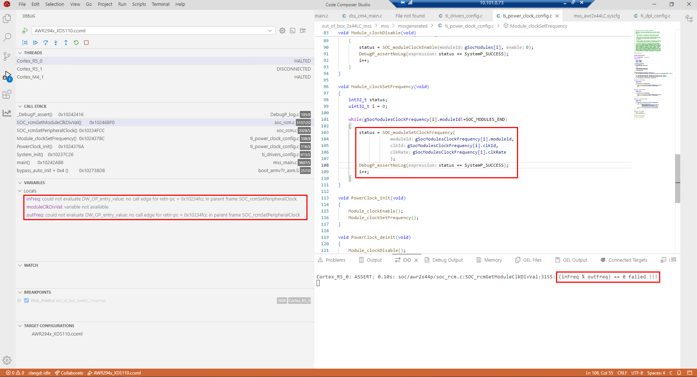Select the Cortex_R5_0 thread
Screen dimensions: 697x377
pyautogui.click(x=165, y=61)
